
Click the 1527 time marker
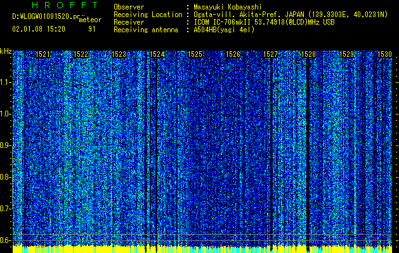tap(270, 54)
